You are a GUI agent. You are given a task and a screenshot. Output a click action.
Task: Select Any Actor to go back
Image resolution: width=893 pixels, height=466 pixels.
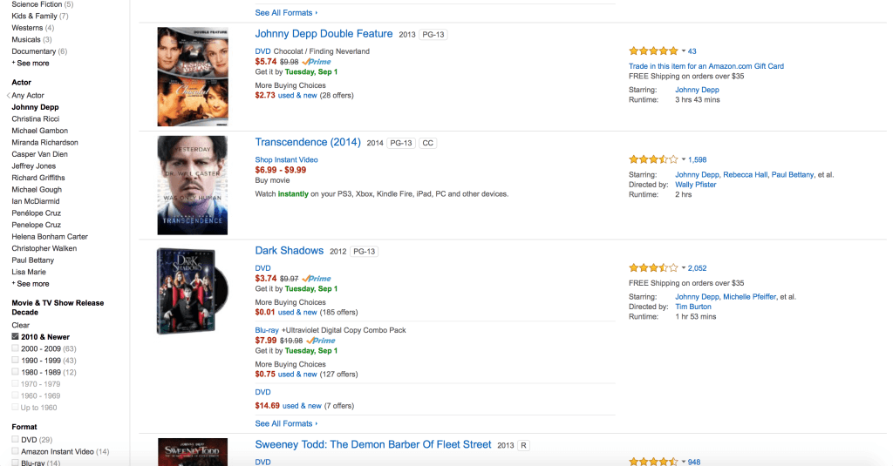[x=27, y=95]
